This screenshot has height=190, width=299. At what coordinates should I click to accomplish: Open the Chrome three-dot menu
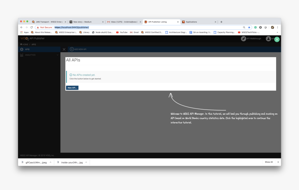coord(277,27)
